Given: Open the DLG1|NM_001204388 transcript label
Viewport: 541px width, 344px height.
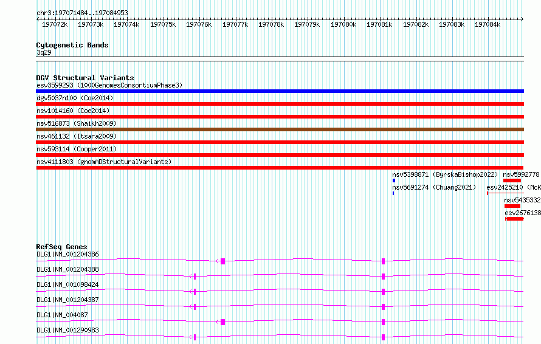Looking at the screenshot, I should coord(67,269).
